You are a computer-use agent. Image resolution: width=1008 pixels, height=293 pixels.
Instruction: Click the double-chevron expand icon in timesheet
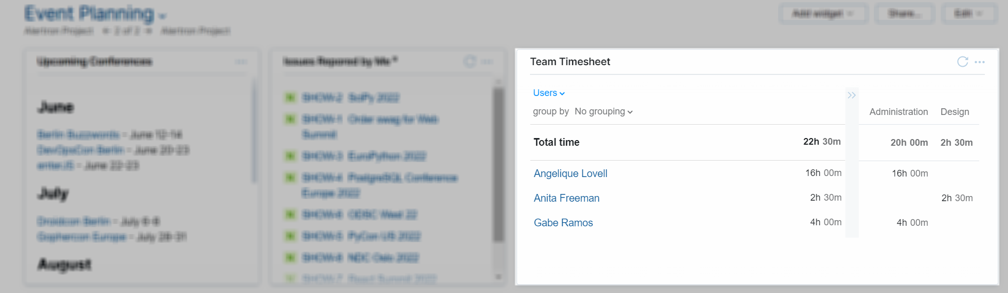[852, 95]
